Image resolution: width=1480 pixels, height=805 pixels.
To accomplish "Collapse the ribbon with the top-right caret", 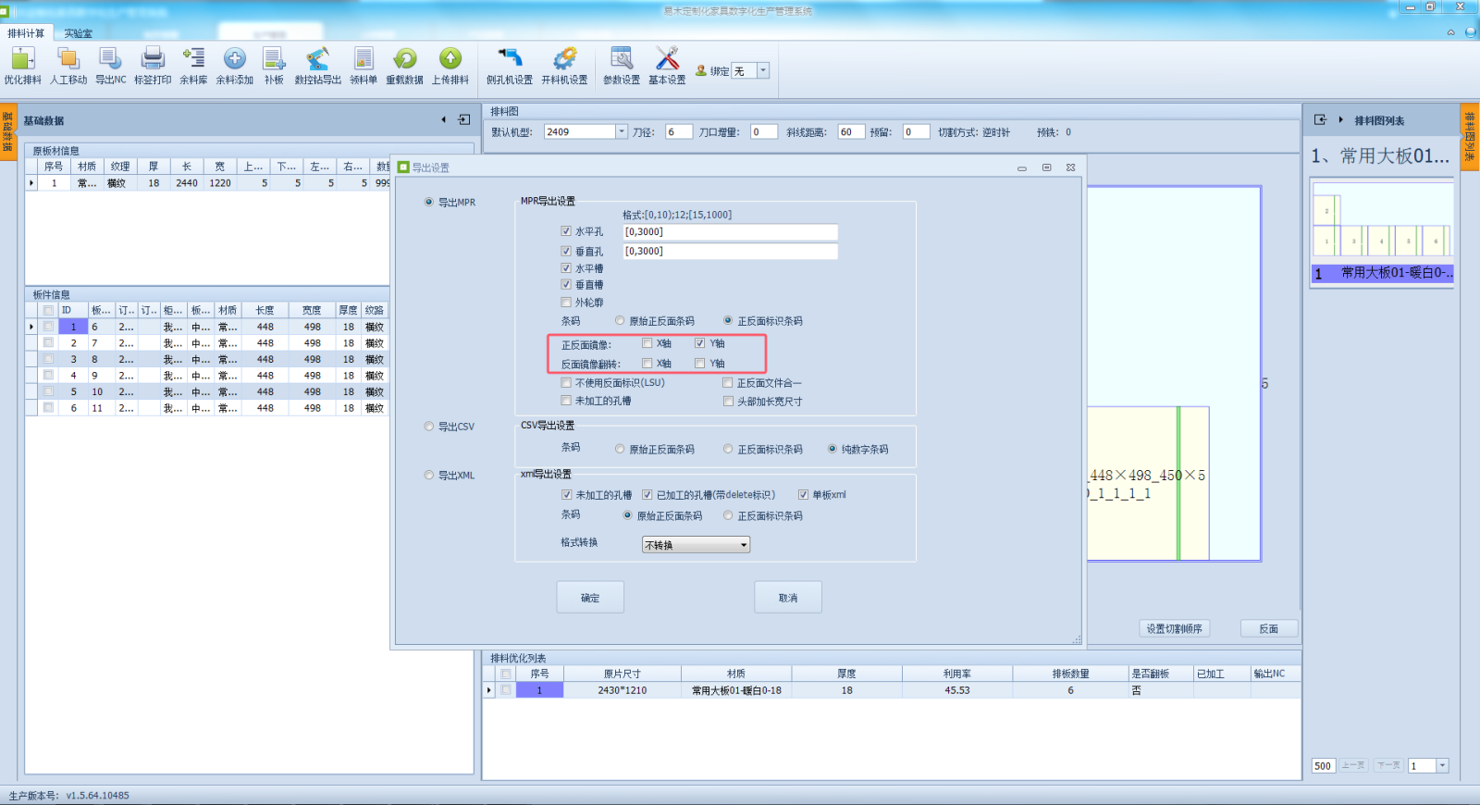I will [1450, 32].
